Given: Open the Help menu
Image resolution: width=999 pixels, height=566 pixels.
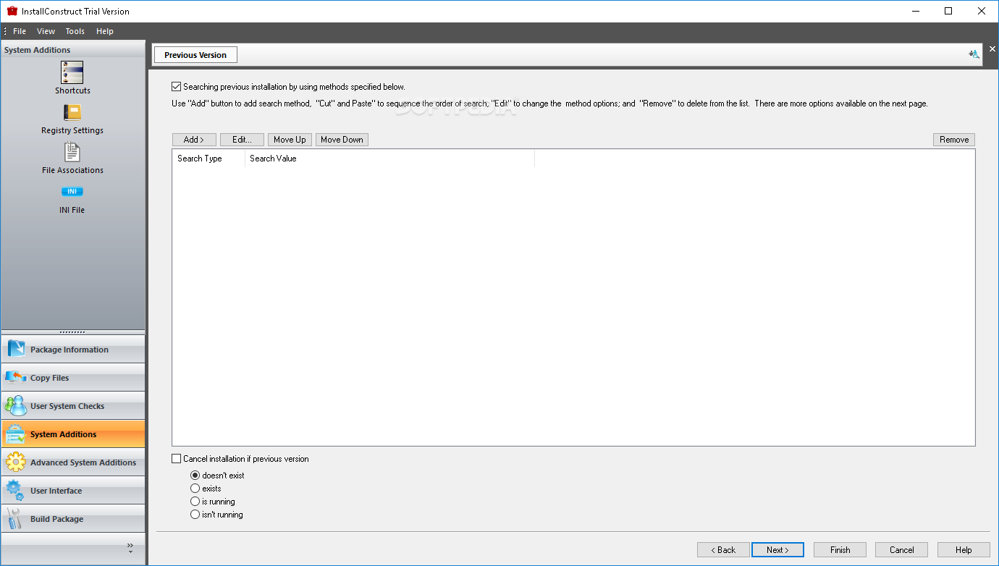Looking at the screenshot, I should tap(105, 31).
